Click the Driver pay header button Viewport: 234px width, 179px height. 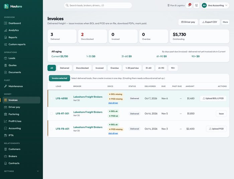188,22
